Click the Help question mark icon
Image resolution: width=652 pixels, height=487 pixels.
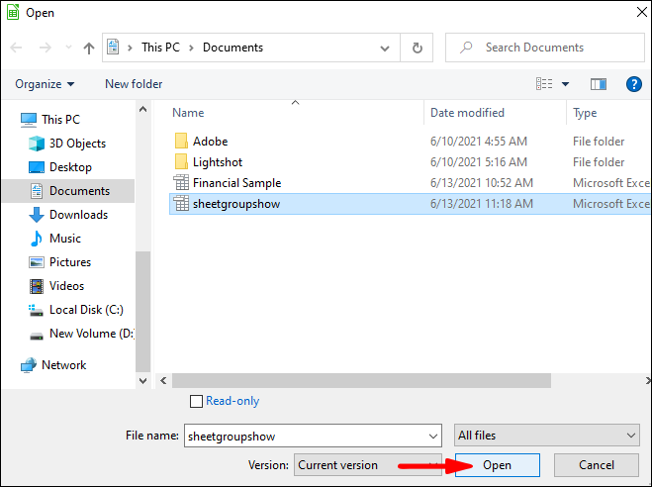click(x=634, y=84)
